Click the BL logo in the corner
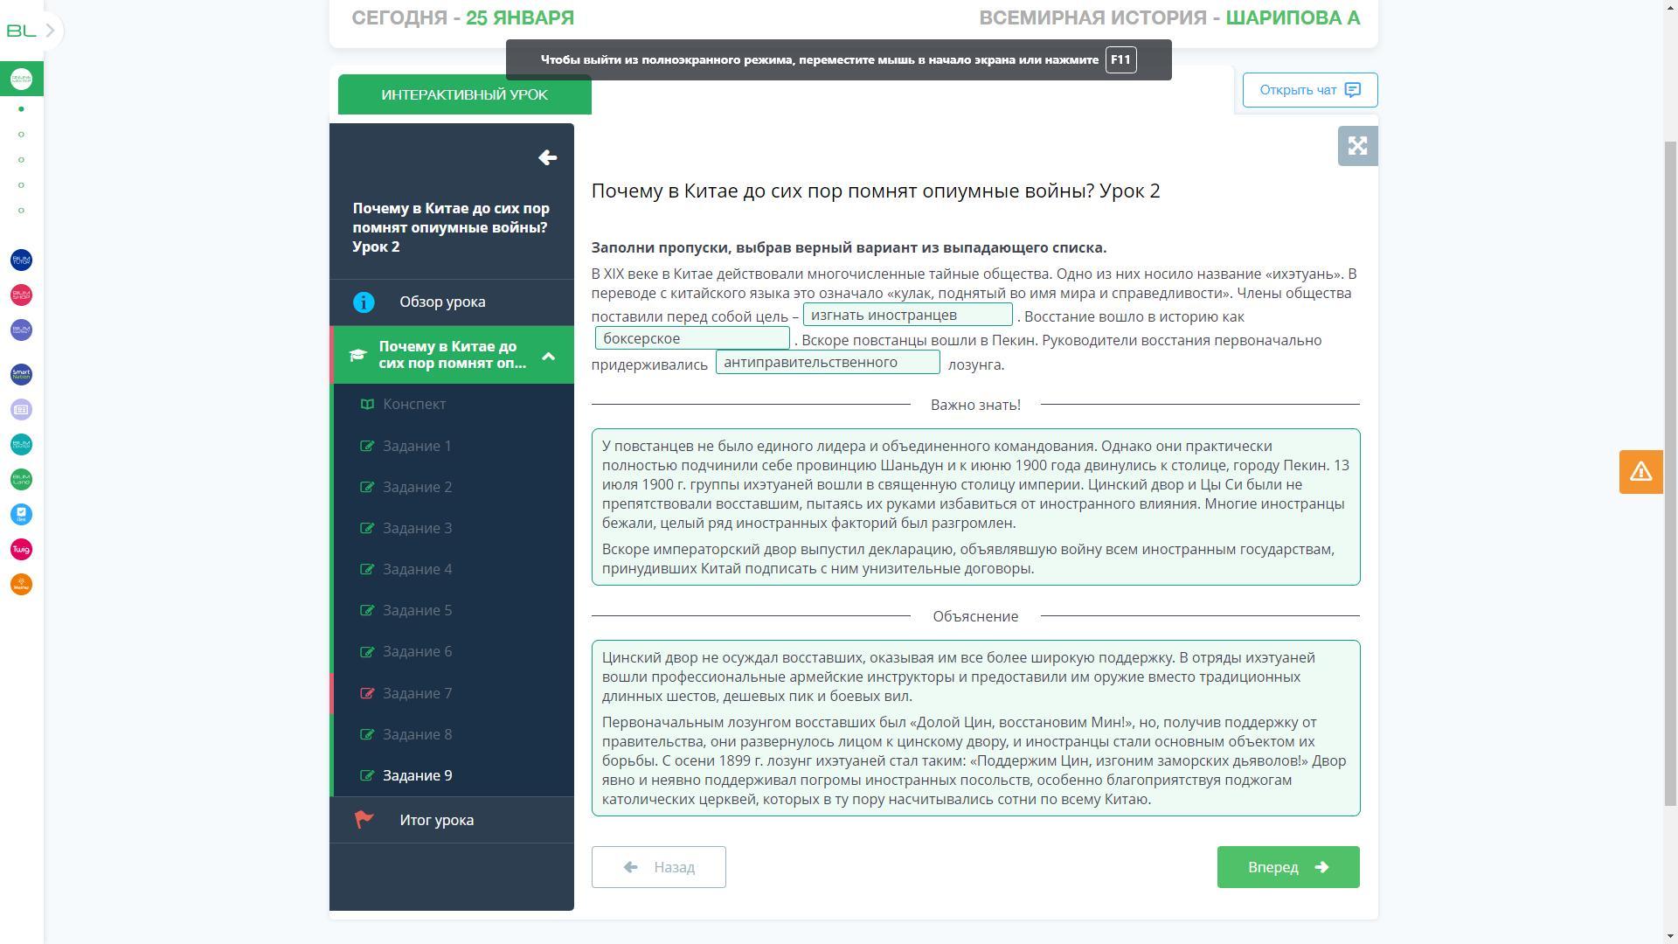Screen dimensions: 1678x944 tap(21, 31)
